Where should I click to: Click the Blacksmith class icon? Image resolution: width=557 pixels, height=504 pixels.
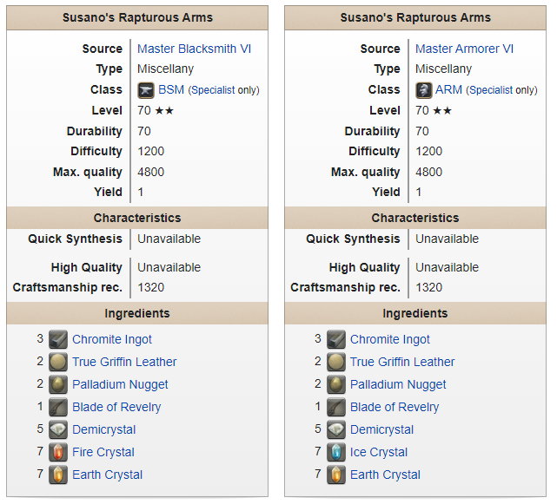[x=146, y=90]
